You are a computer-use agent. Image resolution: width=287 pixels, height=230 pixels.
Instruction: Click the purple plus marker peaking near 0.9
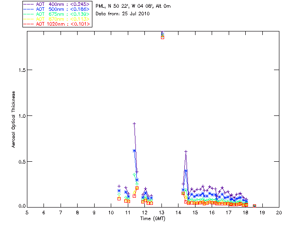(135, 124)
